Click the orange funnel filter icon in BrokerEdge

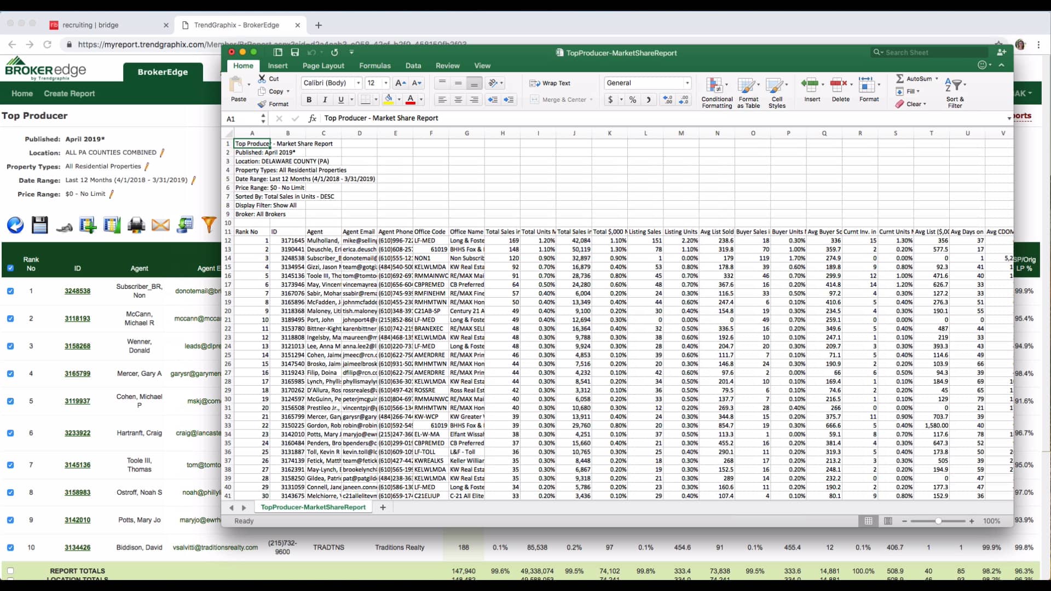tap(209, 225)
